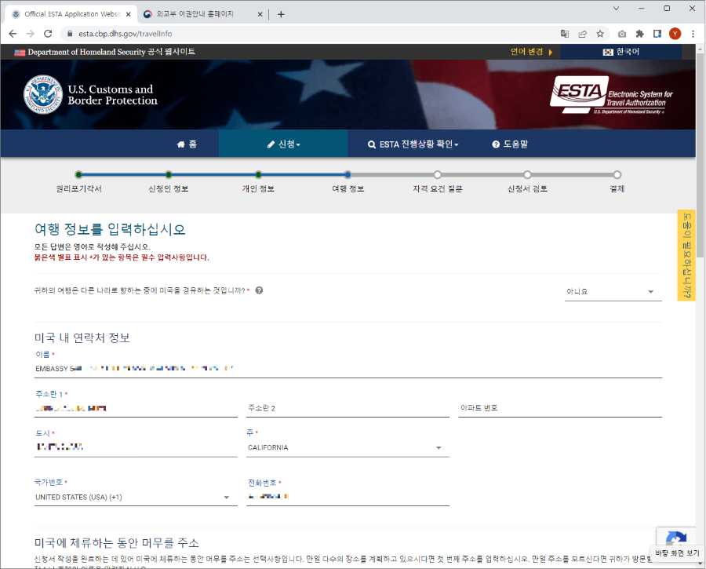Go back using browser back arrow

[x=13, y=34]
